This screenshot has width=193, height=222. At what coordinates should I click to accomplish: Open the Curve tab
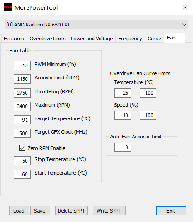154,39
